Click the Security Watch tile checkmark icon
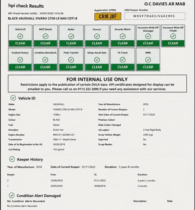 point(123,36)
